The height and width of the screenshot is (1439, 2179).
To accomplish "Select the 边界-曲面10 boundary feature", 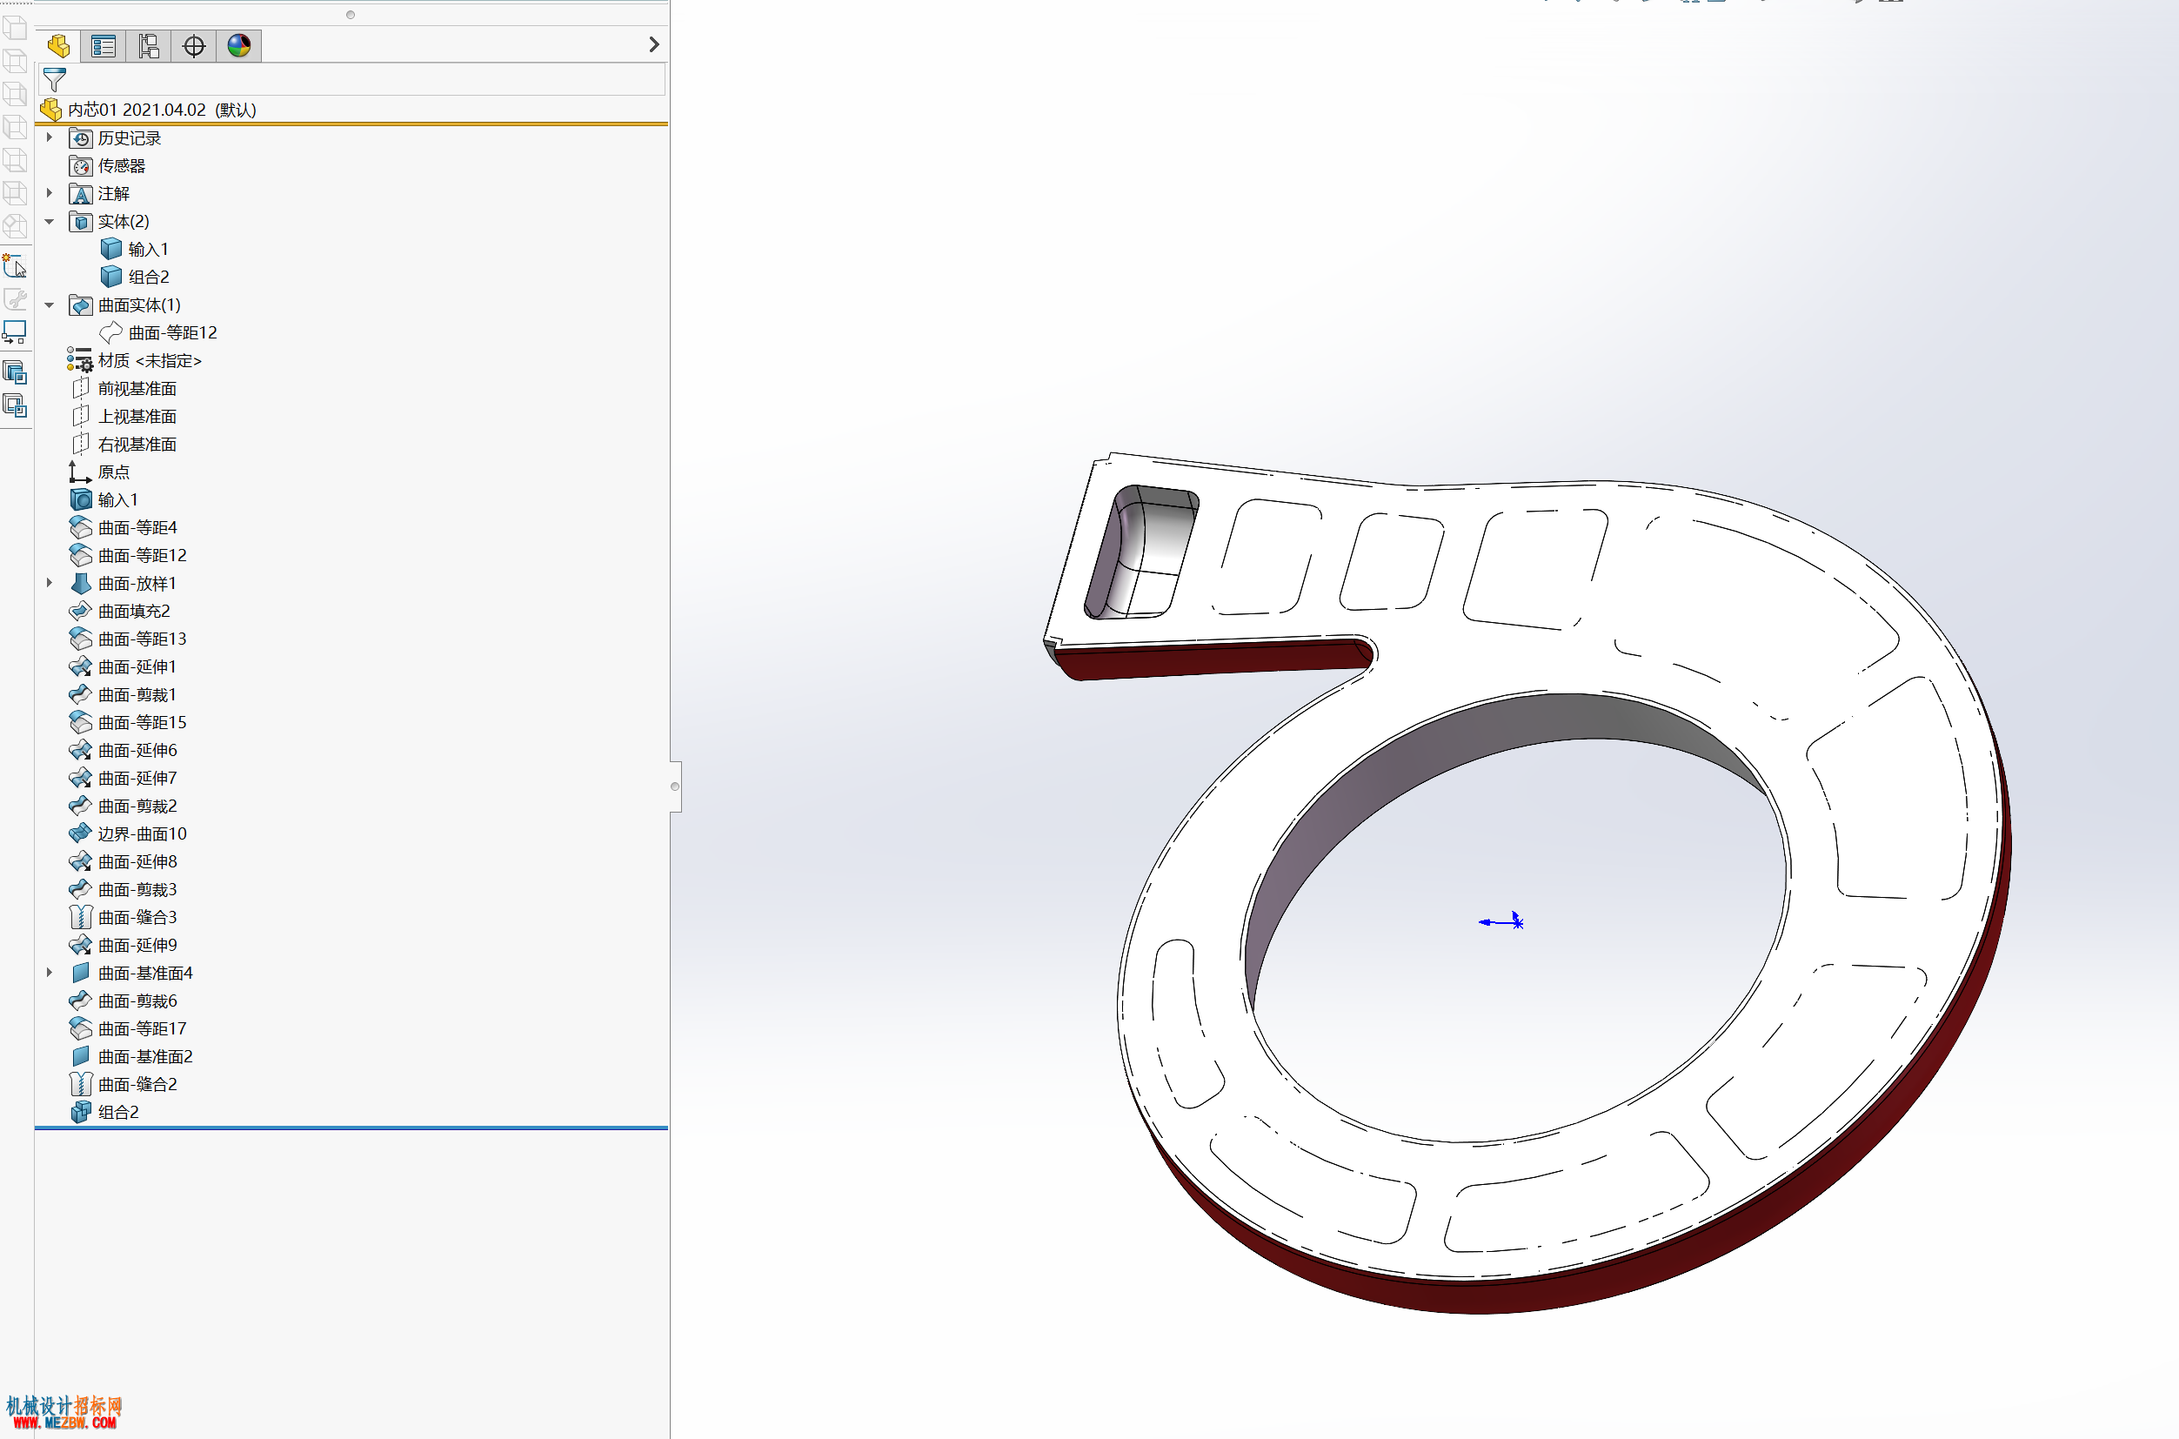I will click(129, 833).
